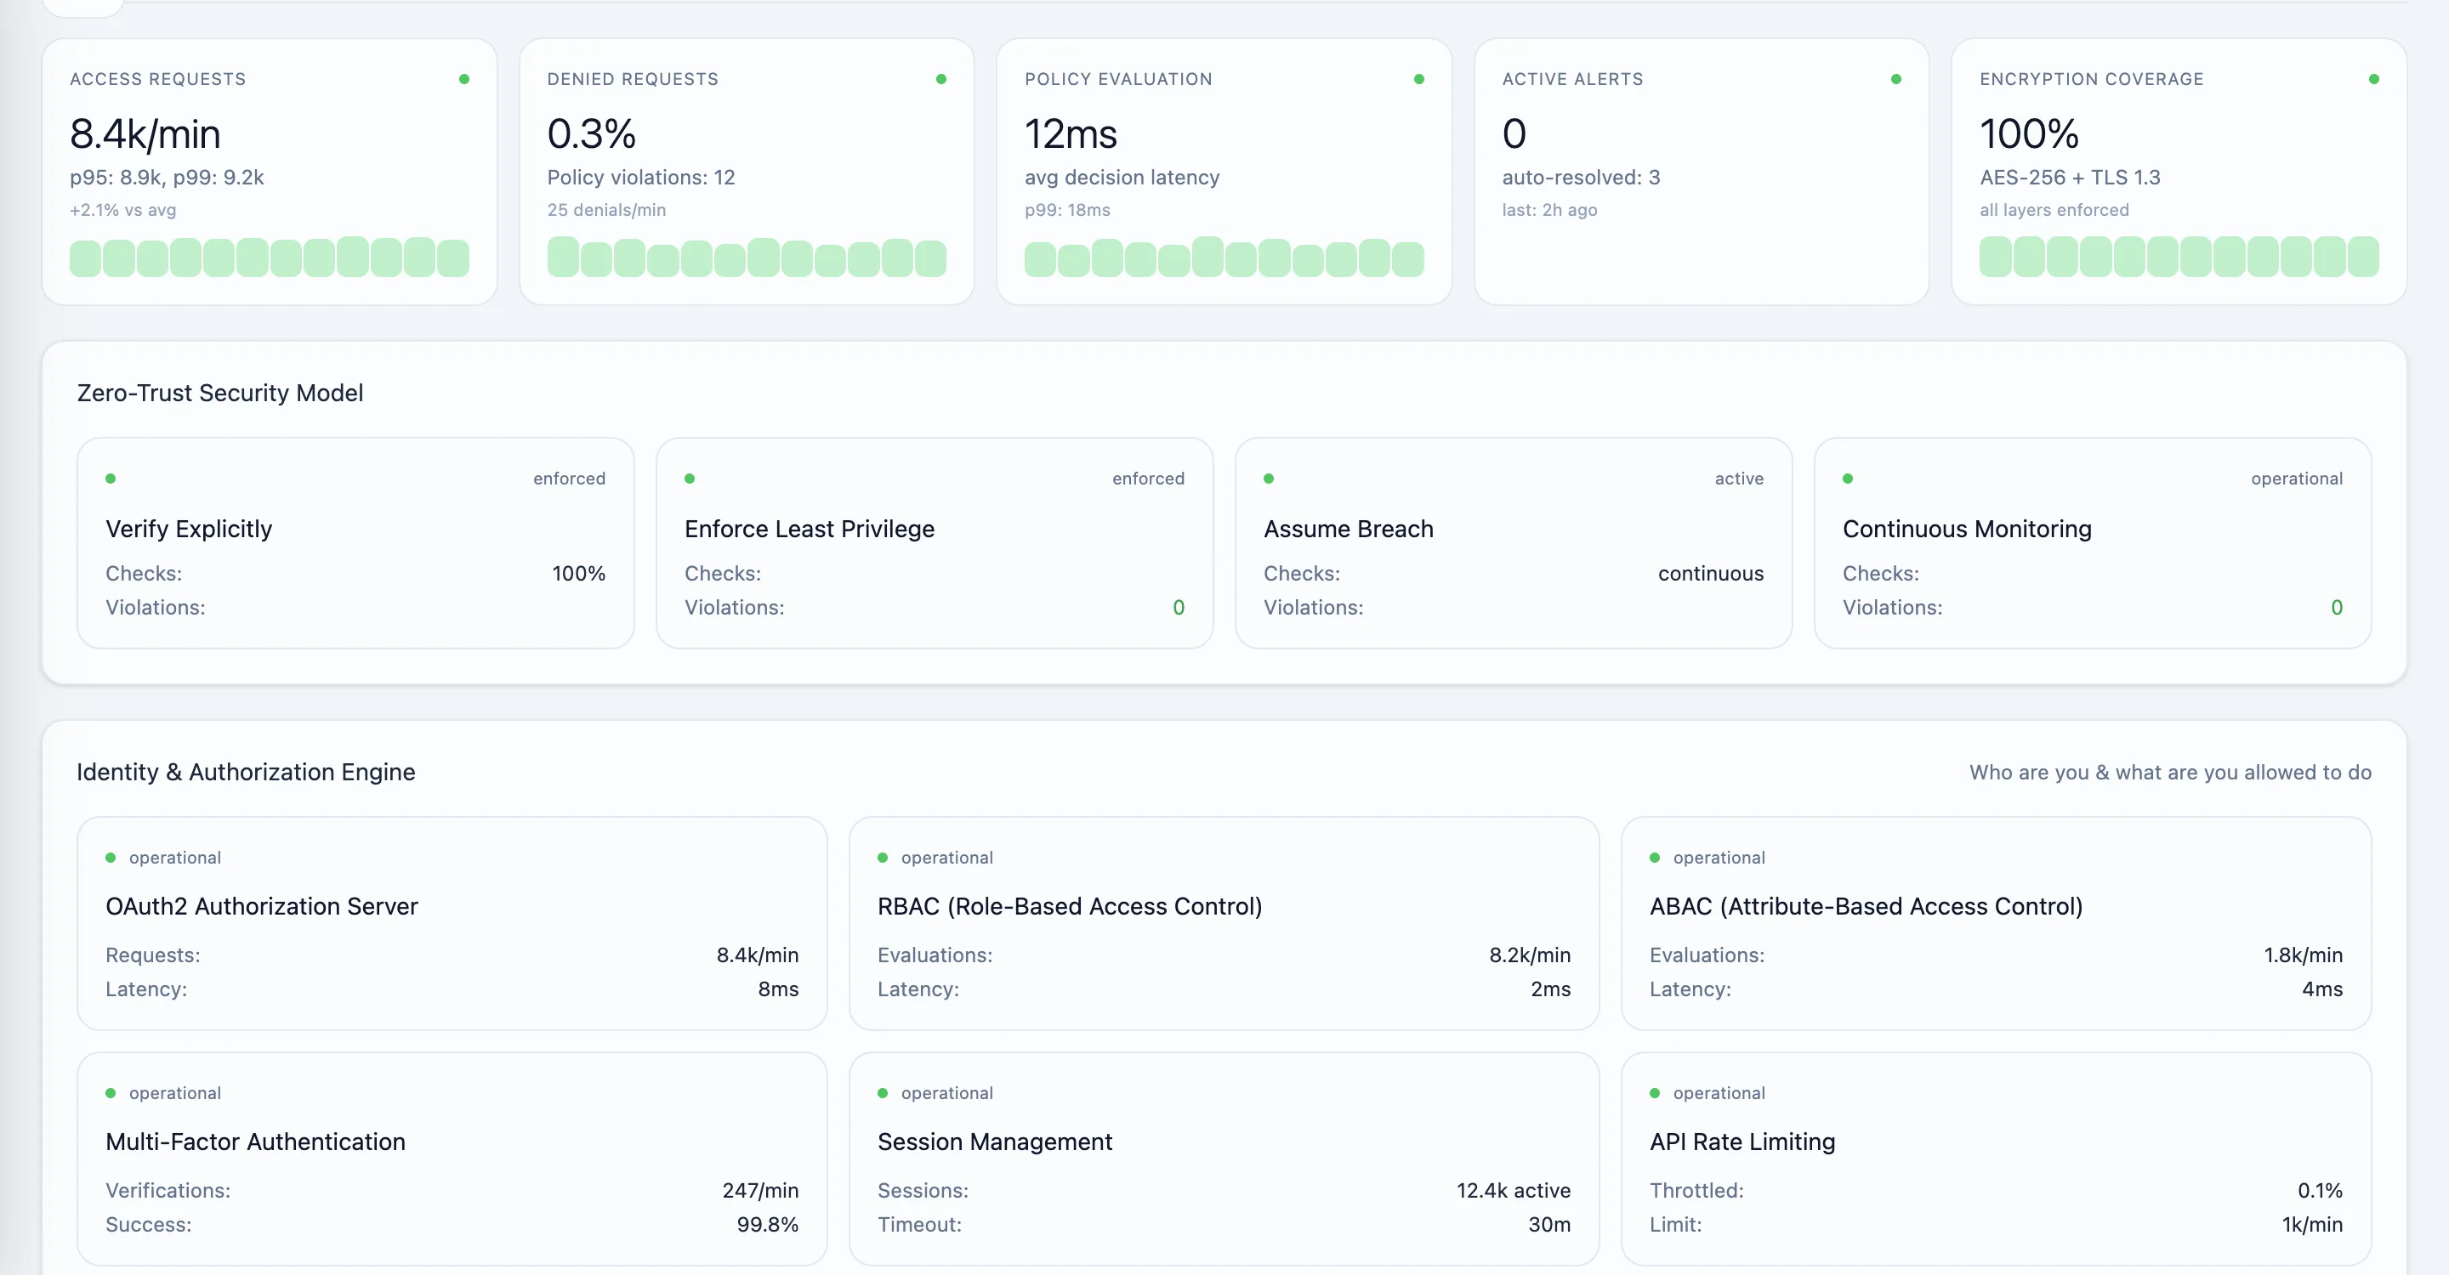Viewport: 2449px width, 1275px height.
Task: Expand the Identity & Authorization Engine section
Action: point(245,772)
